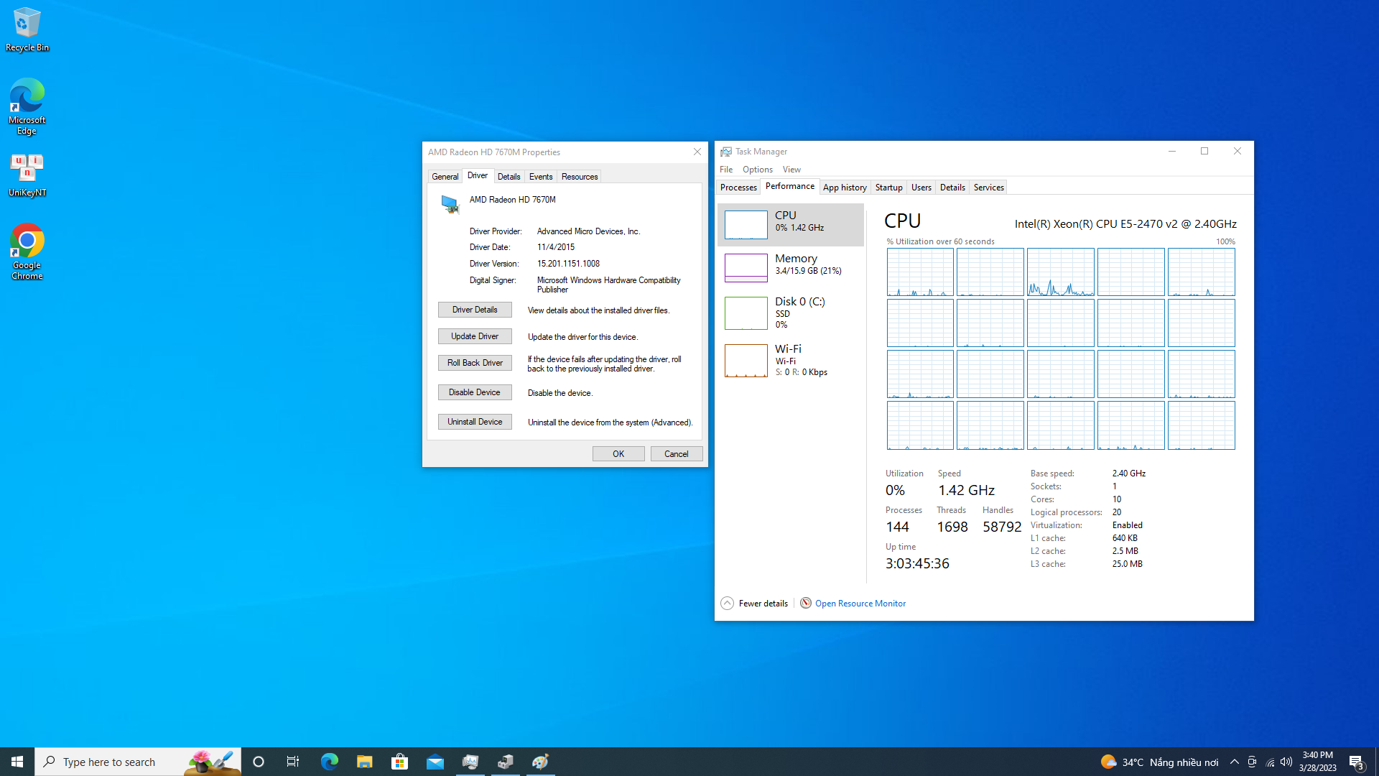Click driver version 15.201.1151.1008 text
Screen dimensions: 1379x776
coord(568,264)
